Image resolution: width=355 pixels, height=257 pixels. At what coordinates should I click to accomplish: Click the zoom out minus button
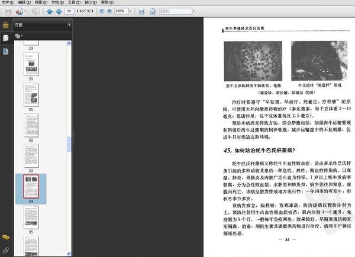click(102, 11)
